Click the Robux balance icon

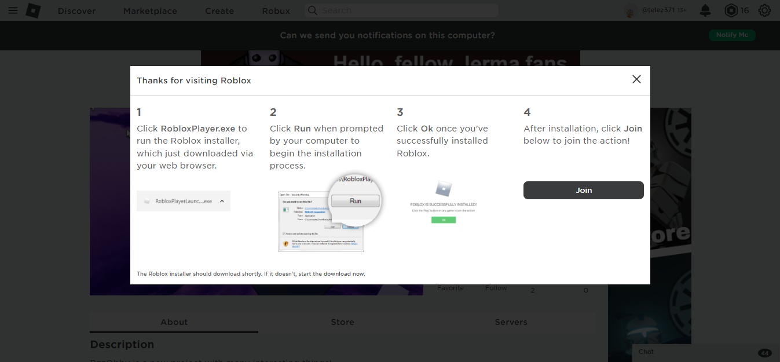(731, 10)
